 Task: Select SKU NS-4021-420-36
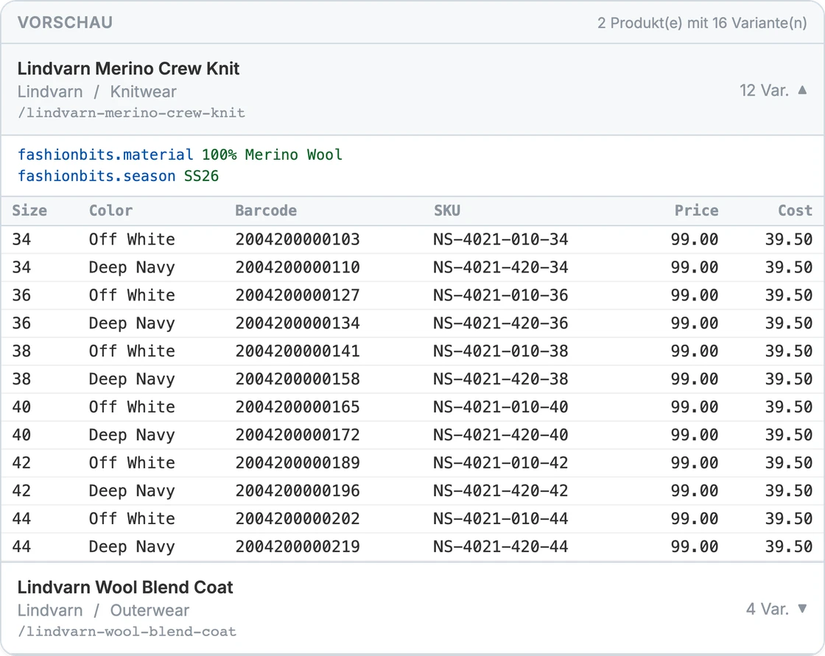[501, 323]
